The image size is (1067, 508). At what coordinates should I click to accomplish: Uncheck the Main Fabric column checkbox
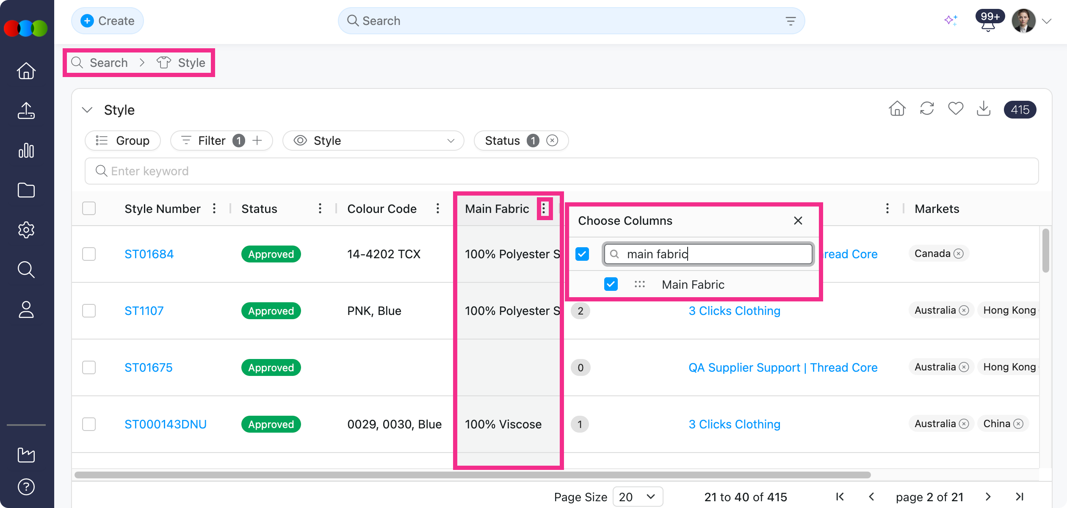611,284
